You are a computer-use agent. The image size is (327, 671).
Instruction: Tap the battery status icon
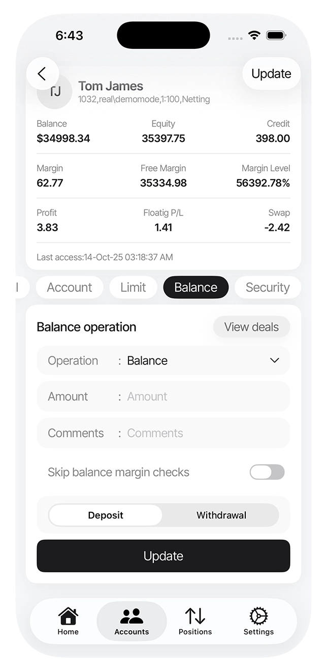pyautogui.click(x=276, y=36)
